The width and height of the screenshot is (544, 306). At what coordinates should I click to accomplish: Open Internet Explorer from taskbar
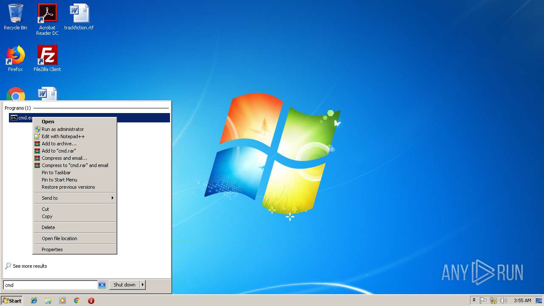tap(34, 300)
